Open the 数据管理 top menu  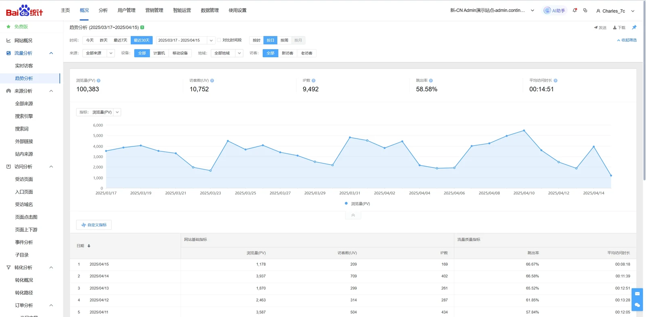(x=210, y=10)
